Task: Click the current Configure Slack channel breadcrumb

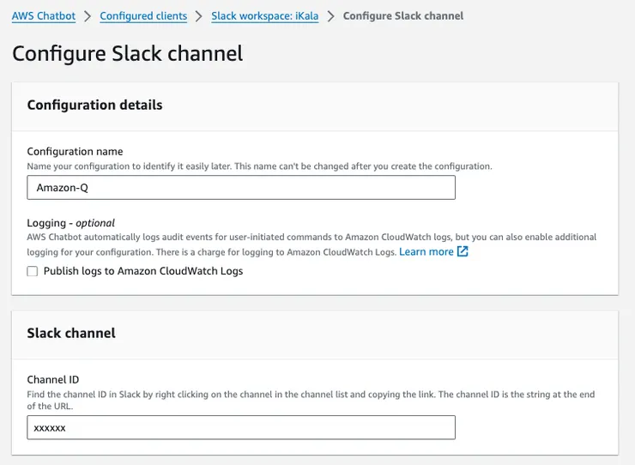Action: click(x=402, y=16)
